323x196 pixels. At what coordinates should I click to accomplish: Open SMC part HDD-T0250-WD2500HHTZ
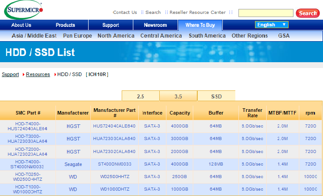click(28, 177)
